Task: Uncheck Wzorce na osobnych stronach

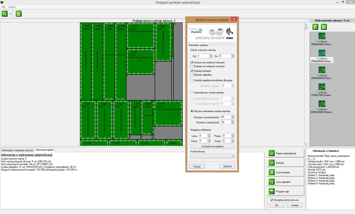Action: click(192, 63)
